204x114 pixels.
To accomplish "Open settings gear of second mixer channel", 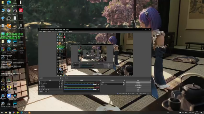I will click(x=98, y=90).
